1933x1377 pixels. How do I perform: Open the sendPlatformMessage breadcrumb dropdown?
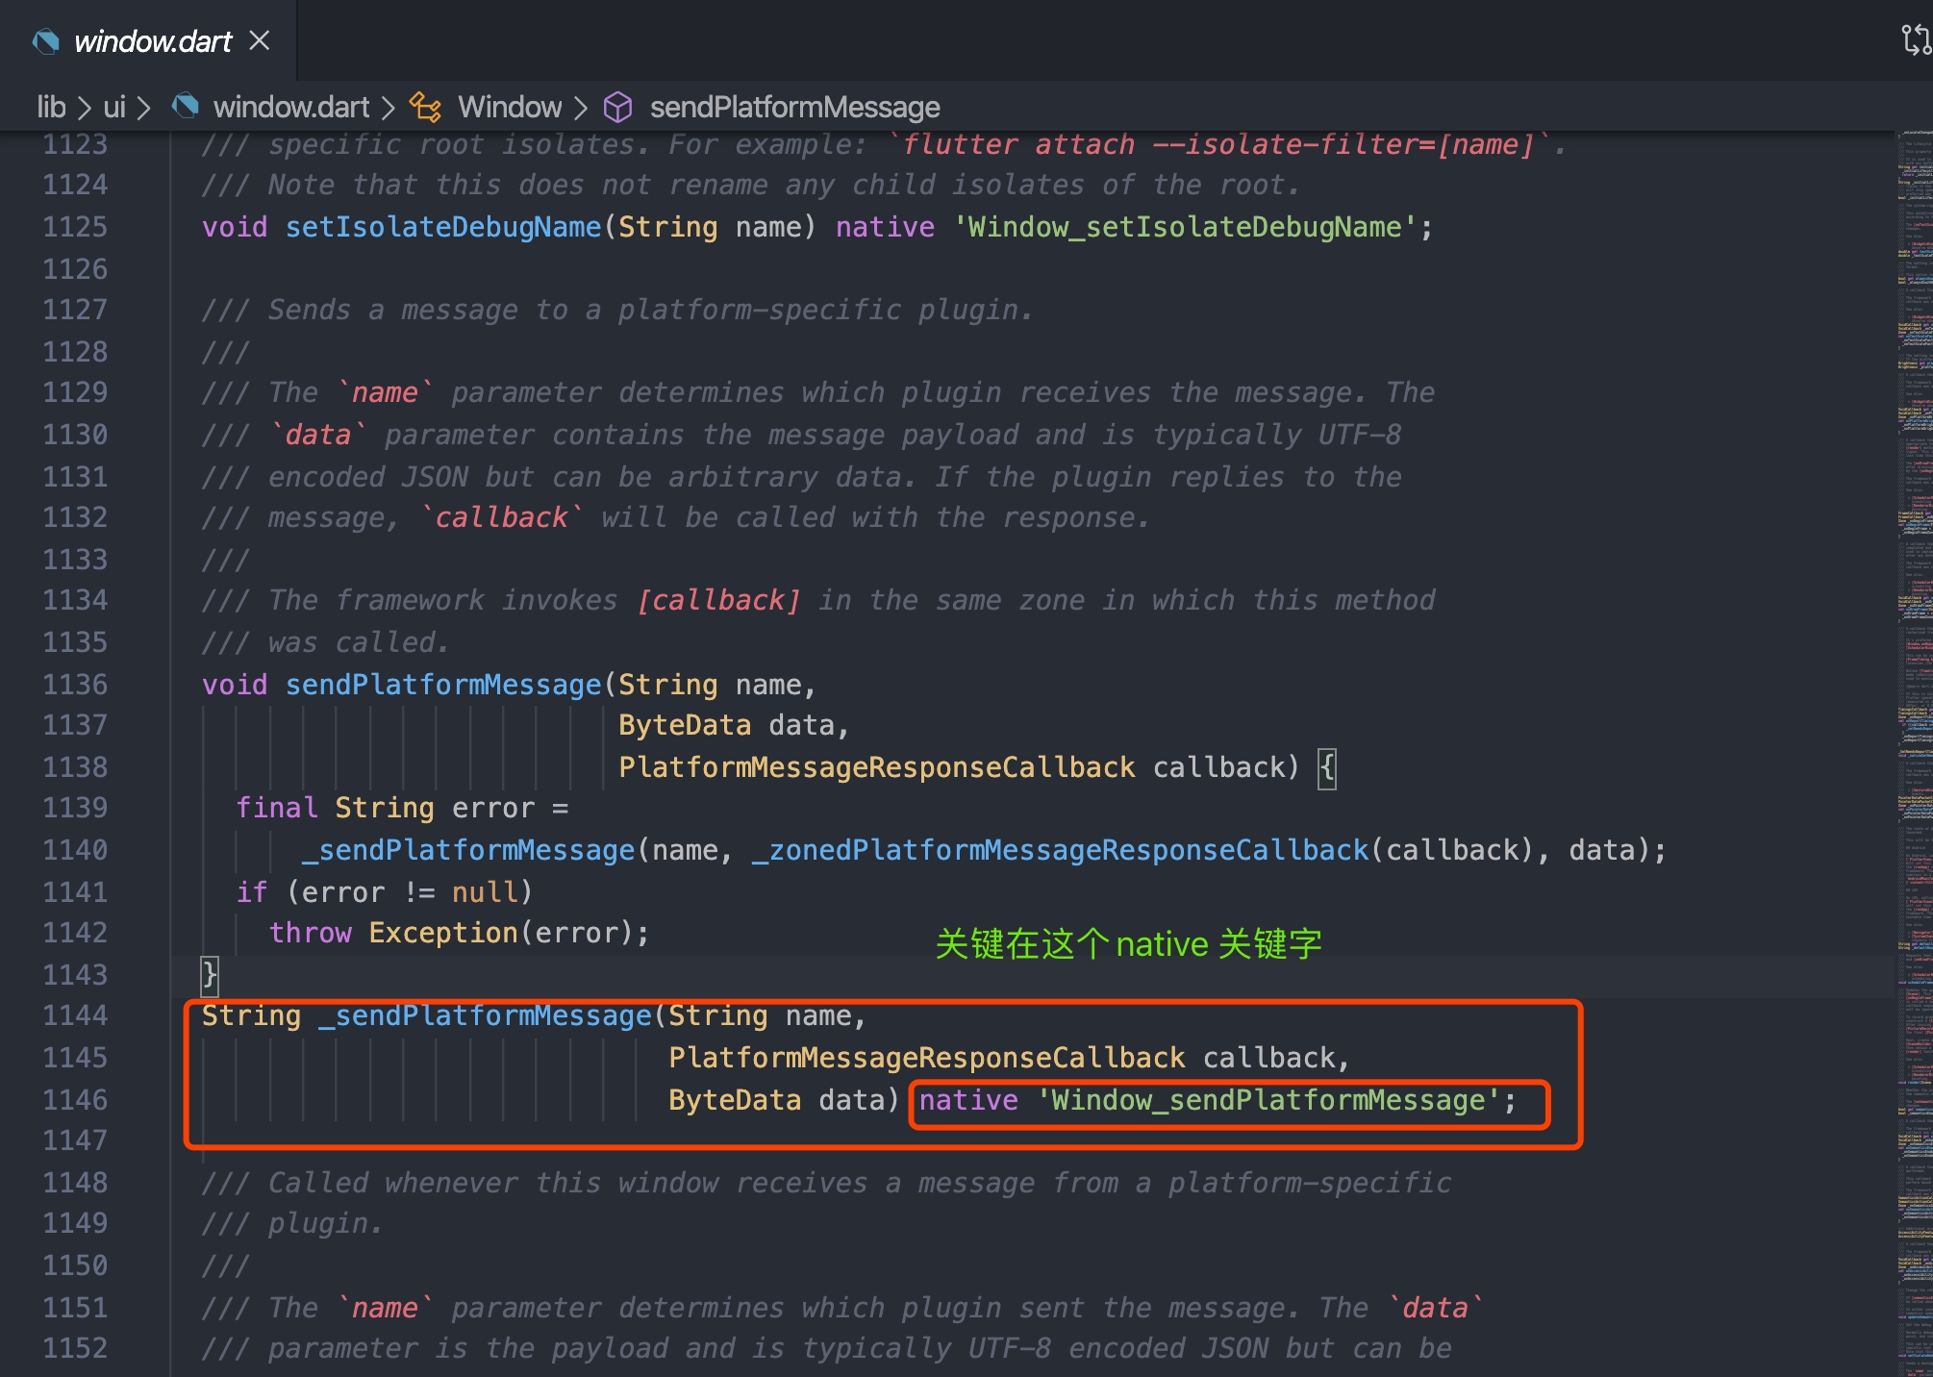(x=794, y=107)
